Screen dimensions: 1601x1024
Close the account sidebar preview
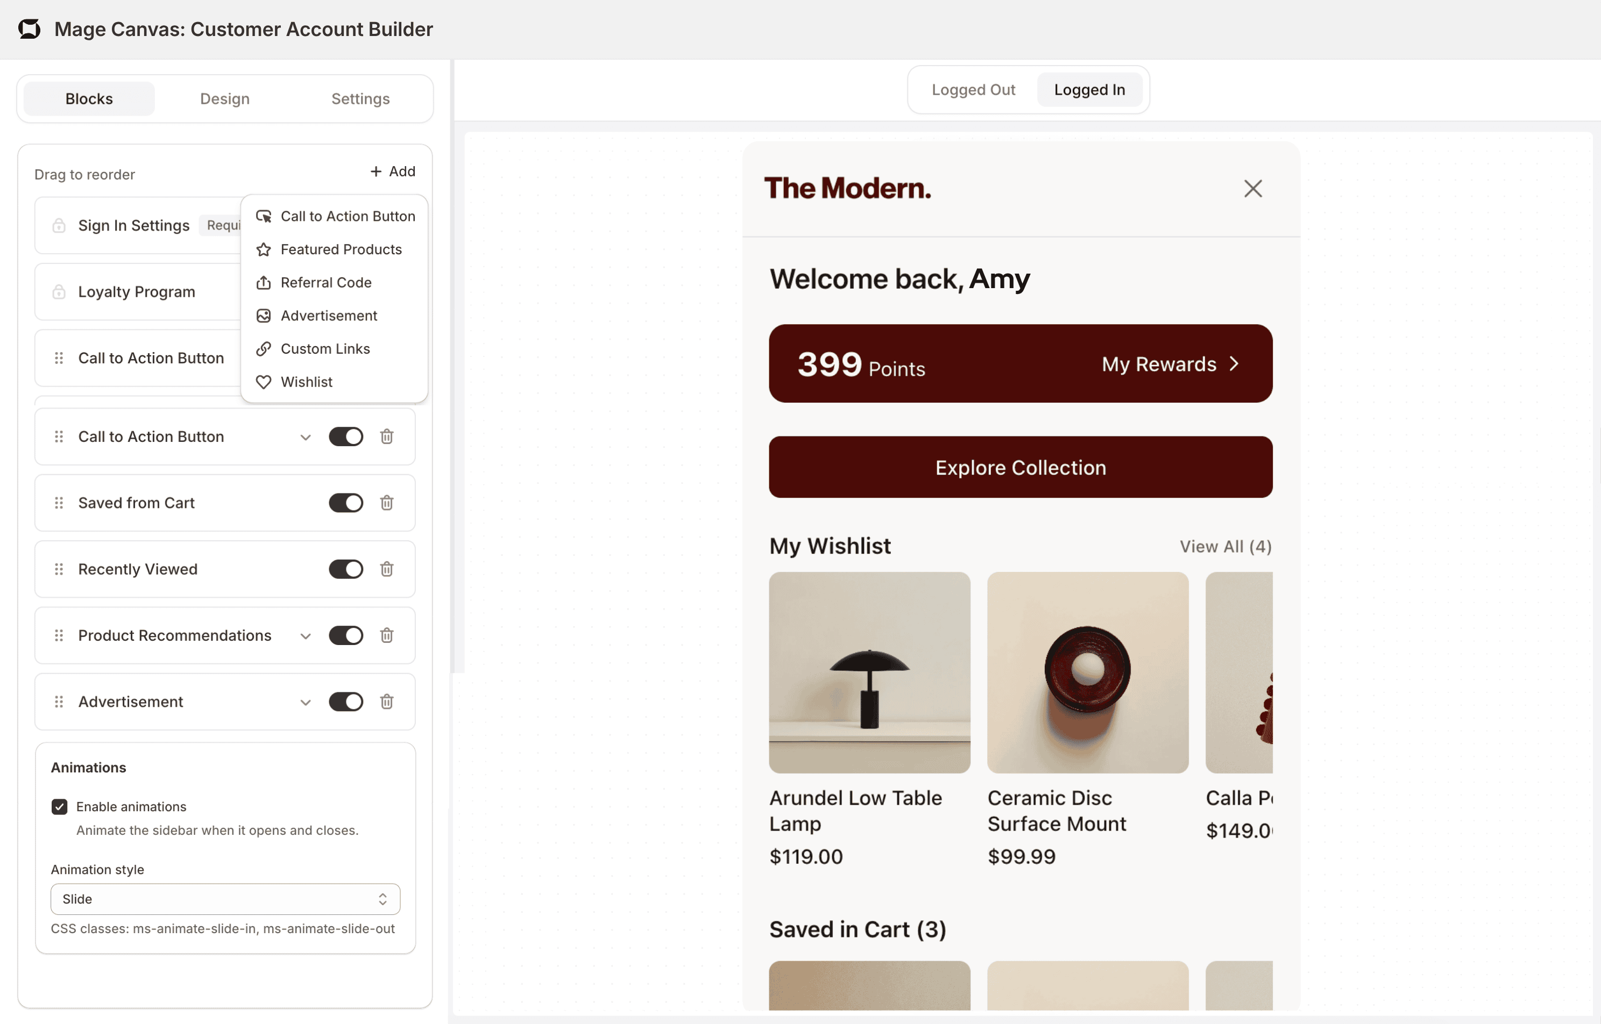click(x=1252, y=189)
